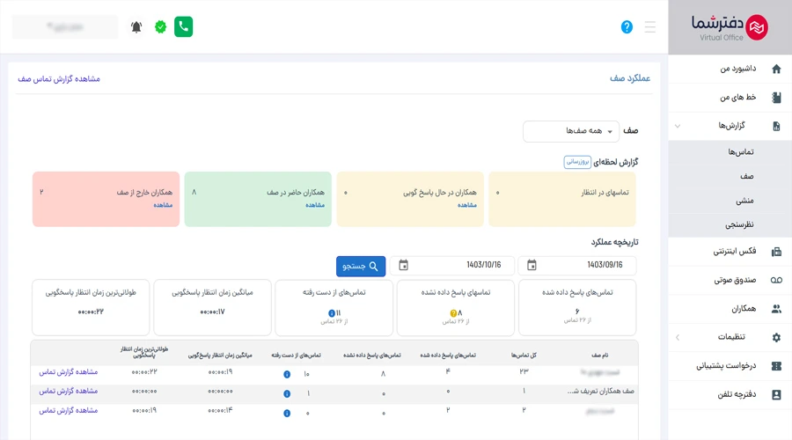This screenshot has width=792, height=440.
Task: Click the info icon in row with 23 calls
Action: [x=286, y=374]
